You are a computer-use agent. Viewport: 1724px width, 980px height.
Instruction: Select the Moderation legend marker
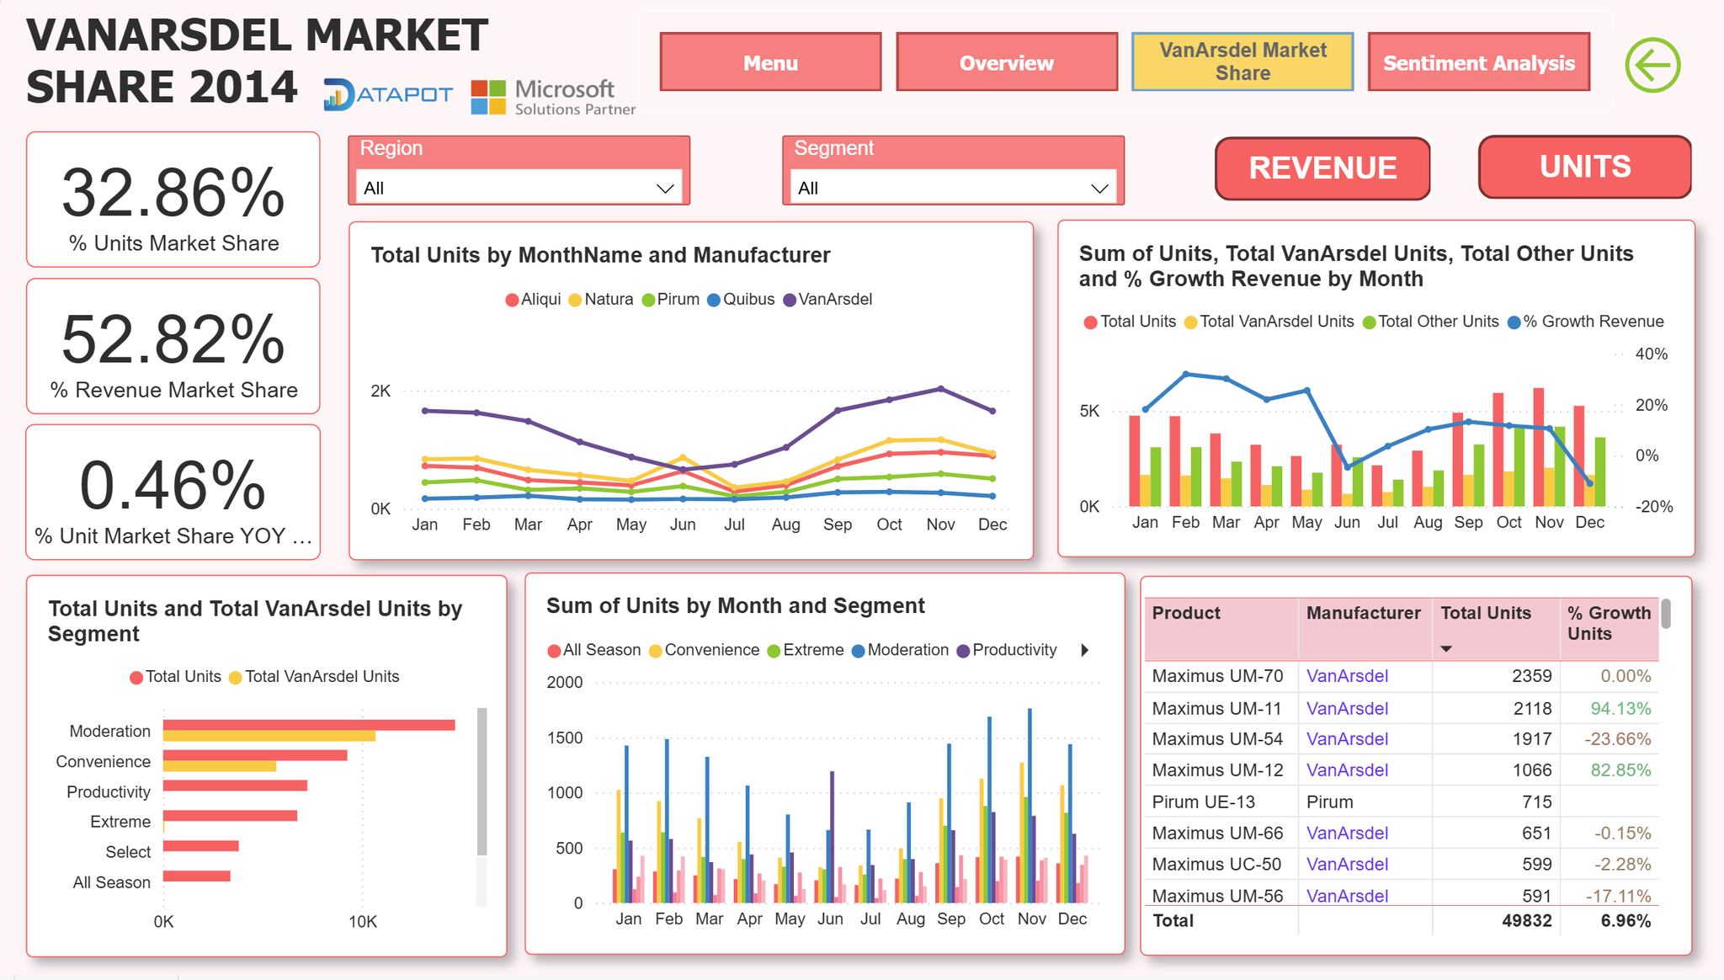859,651
